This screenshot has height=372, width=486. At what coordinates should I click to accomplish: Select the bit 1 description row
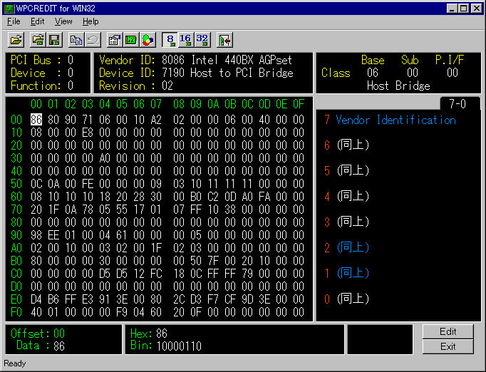[346, 273]
